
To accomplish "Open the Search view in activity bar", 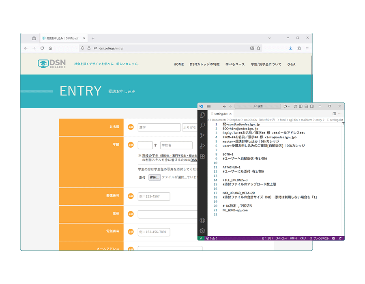I will [202, 125].
